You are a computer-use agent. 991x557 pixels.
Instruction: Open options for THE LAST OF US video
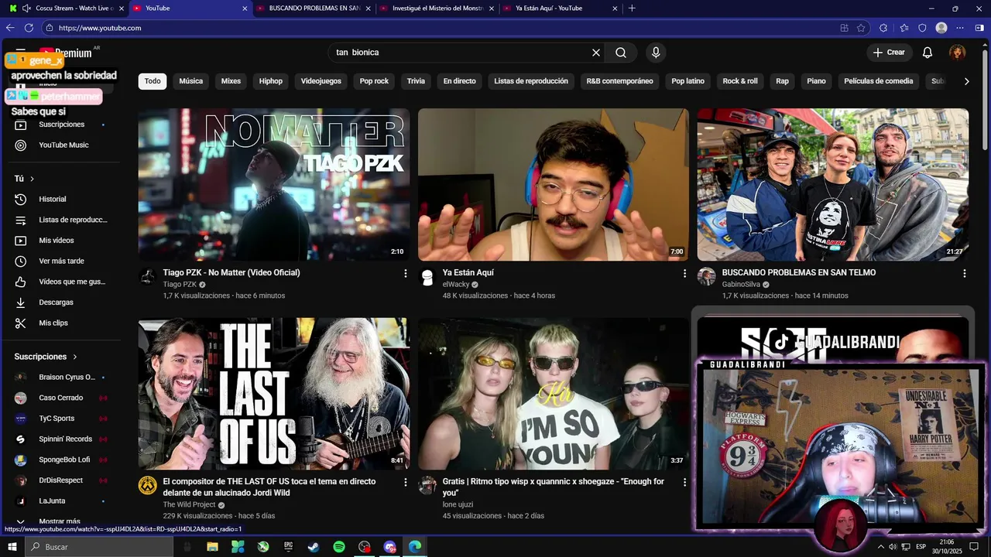click(405, 482)
